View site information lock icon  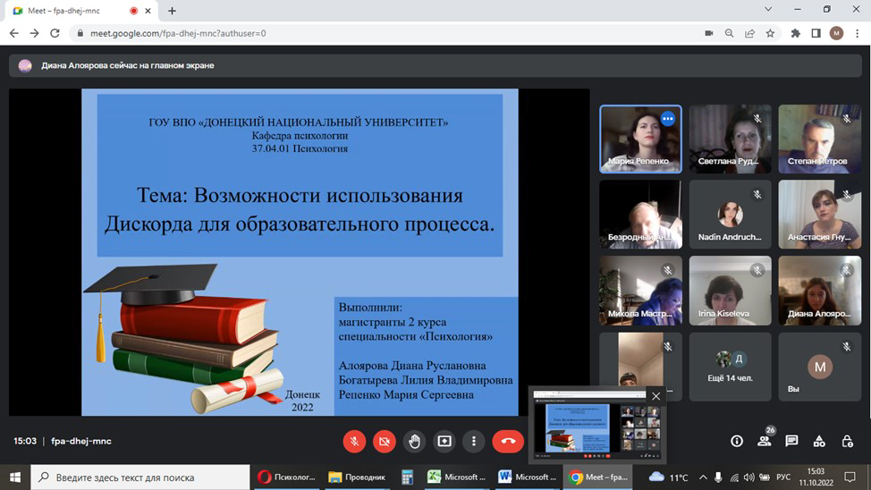pos(80,33)
